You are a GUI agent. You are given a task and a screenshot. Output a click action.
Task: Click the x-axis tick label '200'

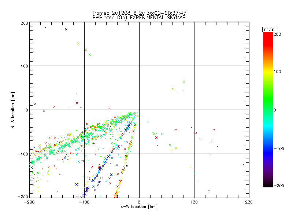click(249, 202)
